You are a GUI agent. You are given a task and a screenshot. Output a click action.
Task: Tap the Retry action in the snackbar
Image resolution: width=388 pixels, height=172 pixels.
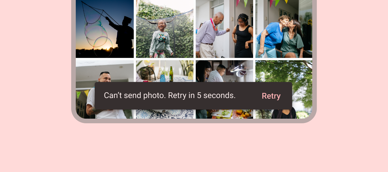click(271, 96)
